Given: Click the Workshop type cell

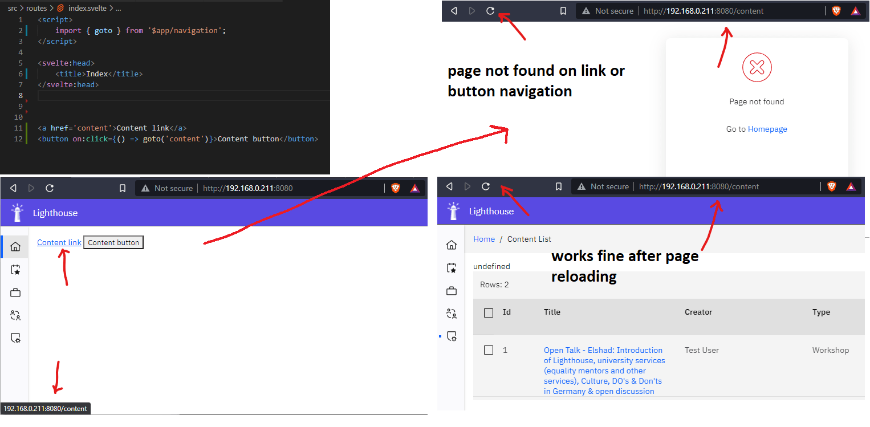Looking at the screenshot, I should pos(831,350).
